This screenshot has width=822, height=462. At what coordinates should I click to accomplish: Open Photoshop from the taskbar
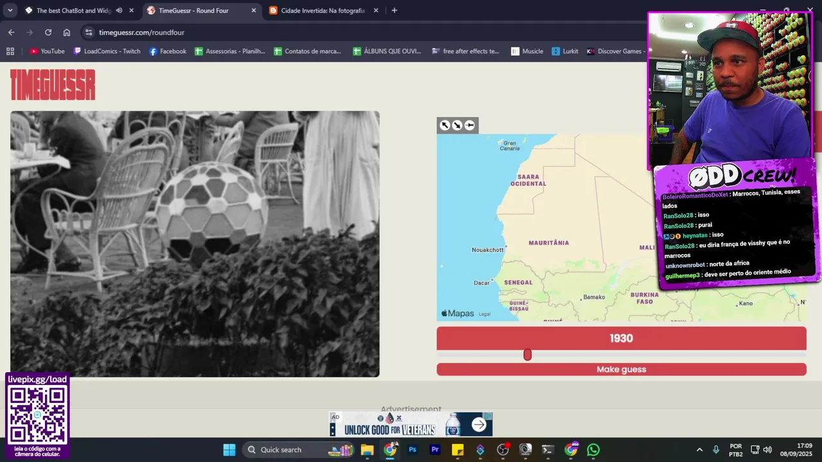(x=412, y=450)
